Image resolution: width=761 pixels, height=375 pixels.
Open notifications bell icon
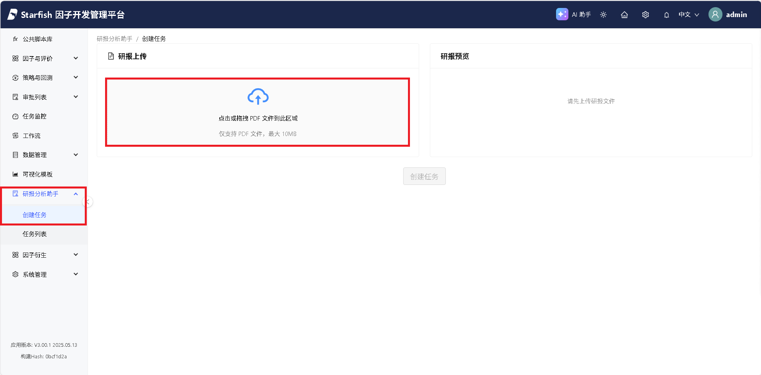click(x=667, y=15)
